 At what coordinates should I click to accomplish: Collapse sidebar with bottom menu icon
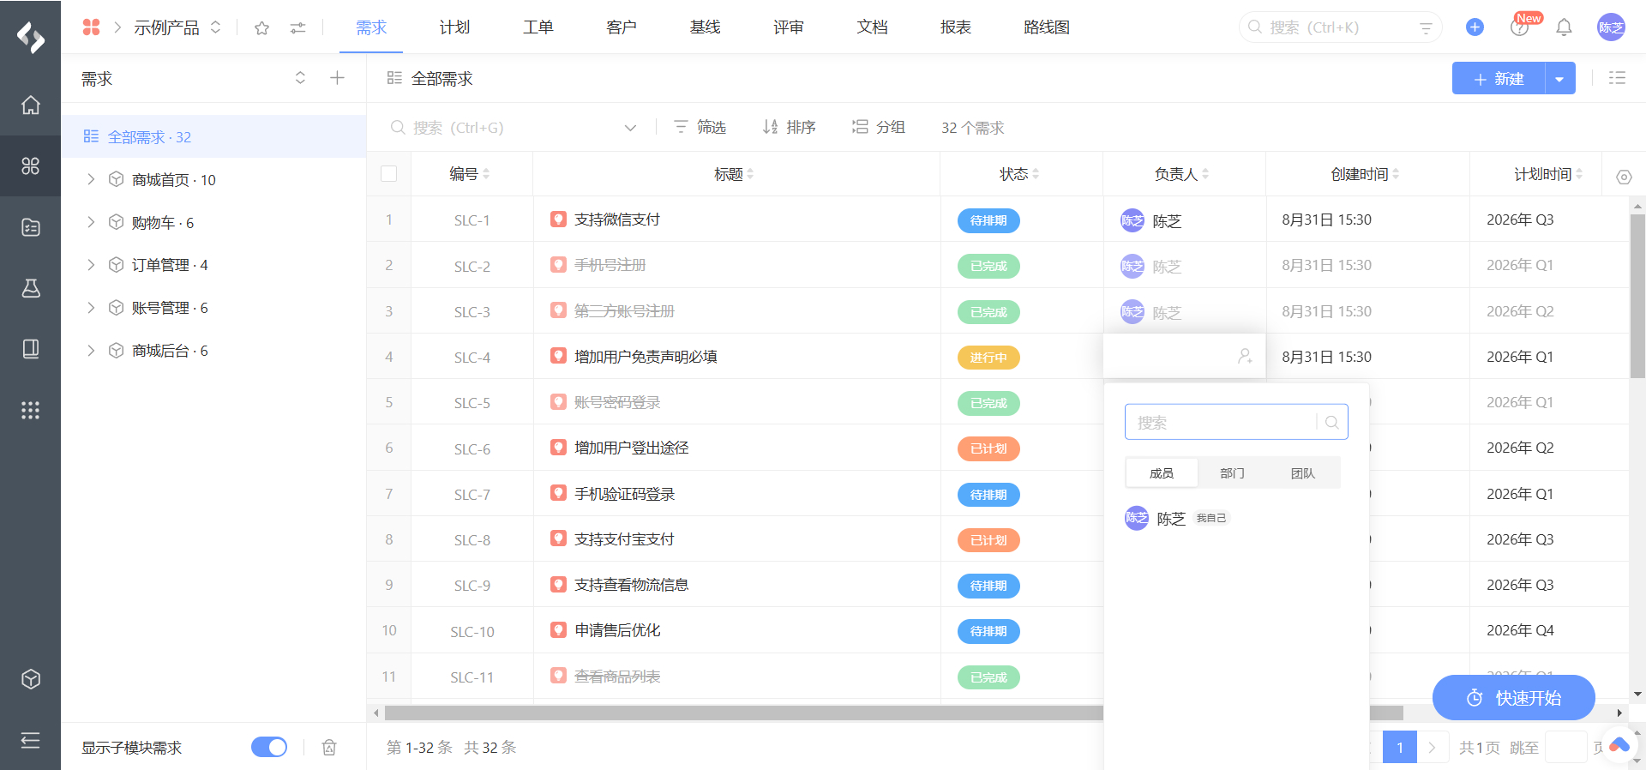pos(31,740)
